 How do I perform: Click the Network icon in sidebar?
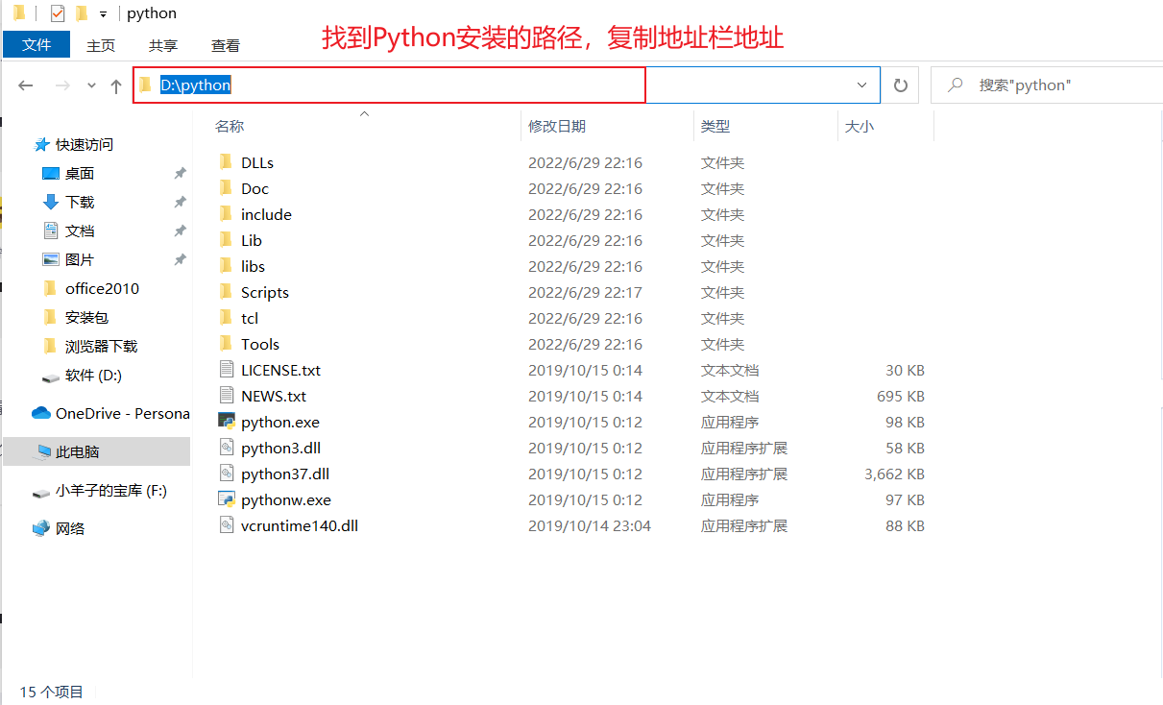(40, 528)
